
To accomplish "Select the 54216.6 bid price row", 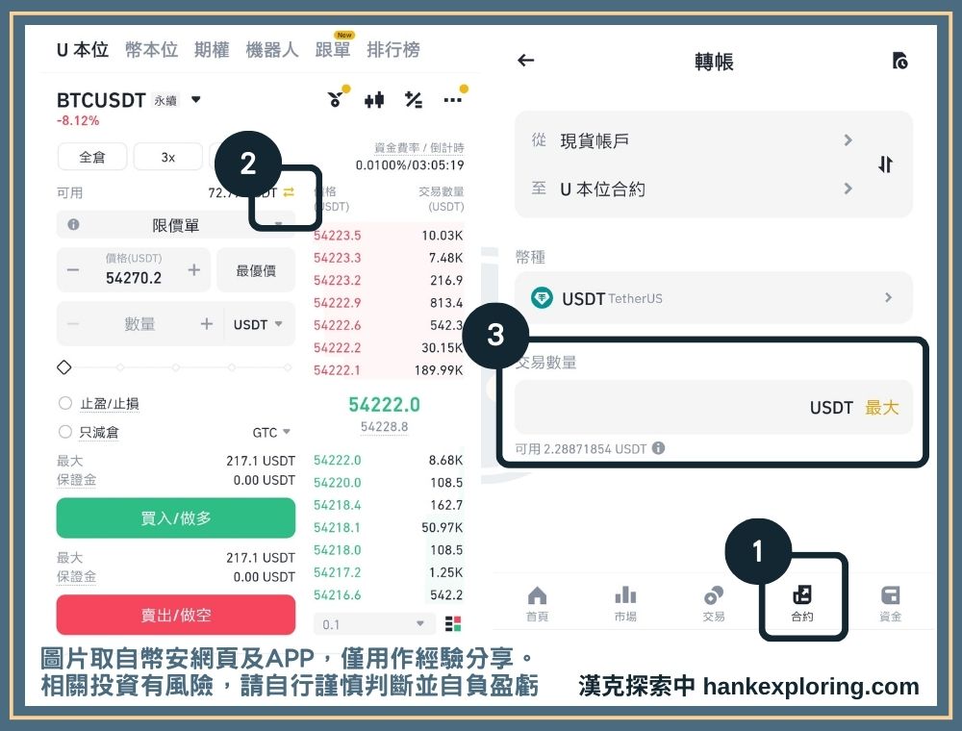I will coord(389,594).
